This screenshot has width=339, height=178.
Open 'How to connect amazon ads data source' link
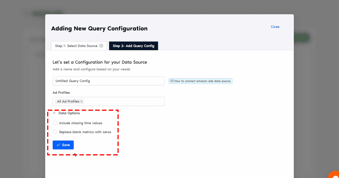[x=202, y=81]
